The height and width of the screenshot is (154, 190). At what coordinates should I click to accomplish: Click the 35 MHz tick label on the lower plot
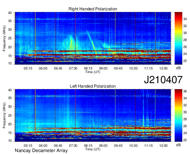point(10,98)
